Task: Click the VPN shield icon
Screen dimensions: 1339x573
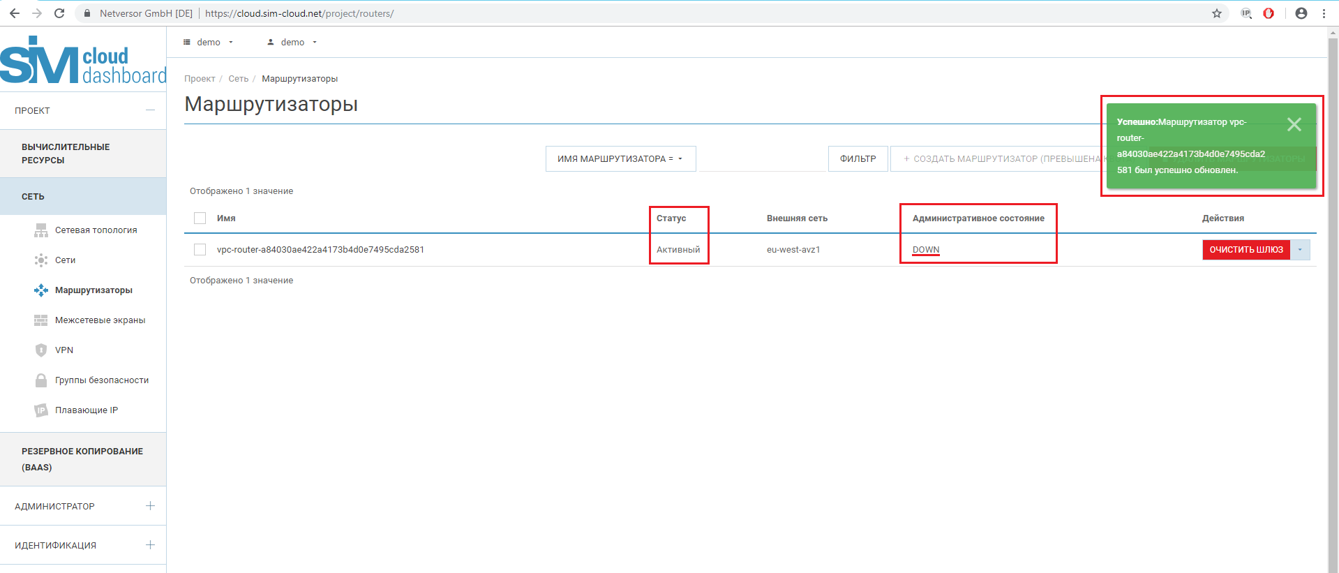Action: click(41, 350)
